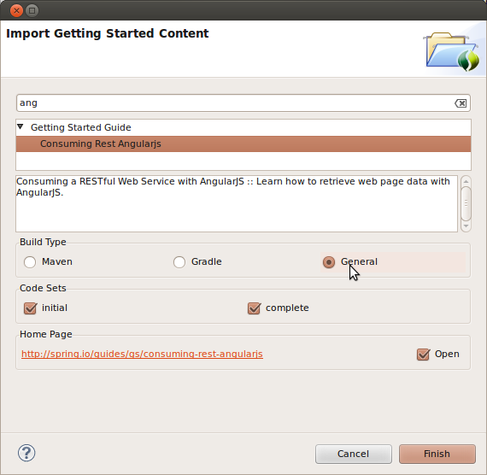487x475 pixels.
Task: Cancel the import wizard
Action: 354,454
